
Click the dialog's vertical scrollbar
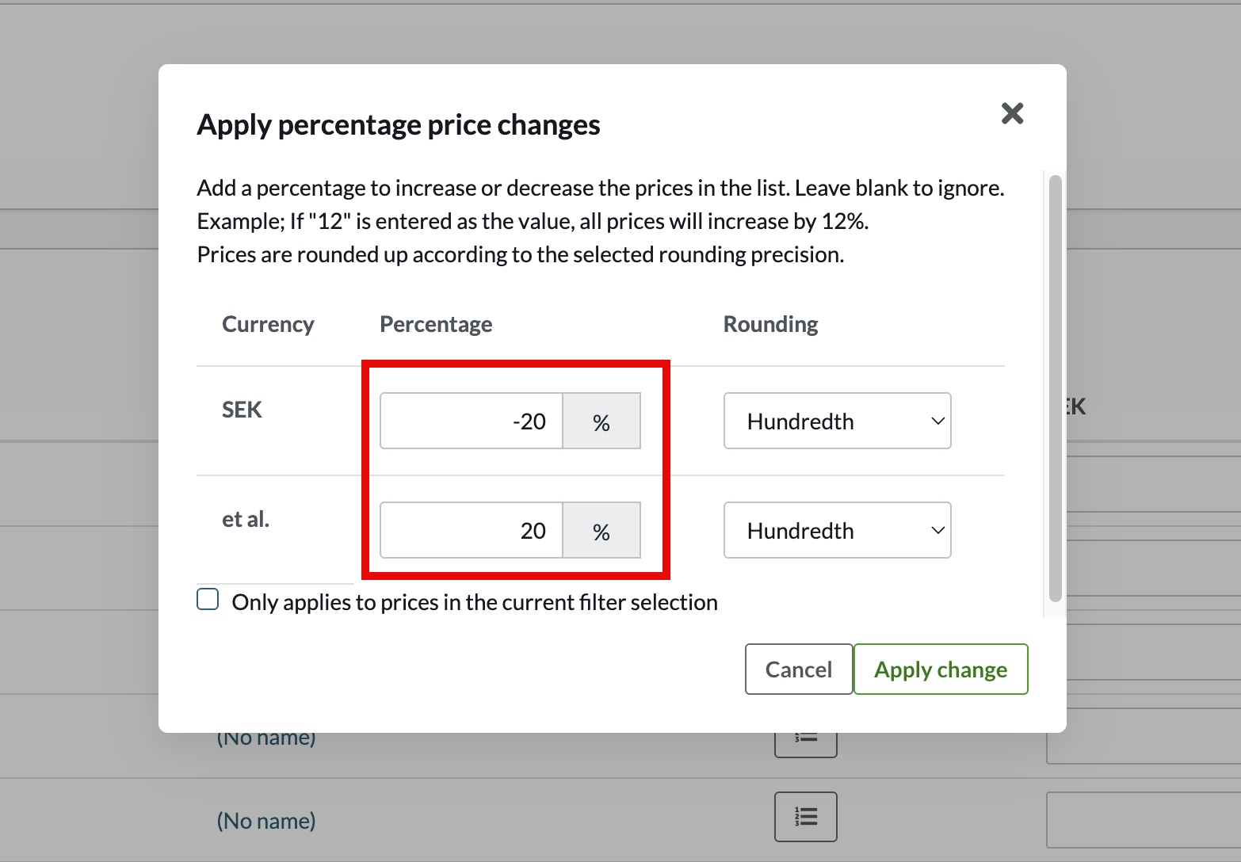pos(1055,388)
